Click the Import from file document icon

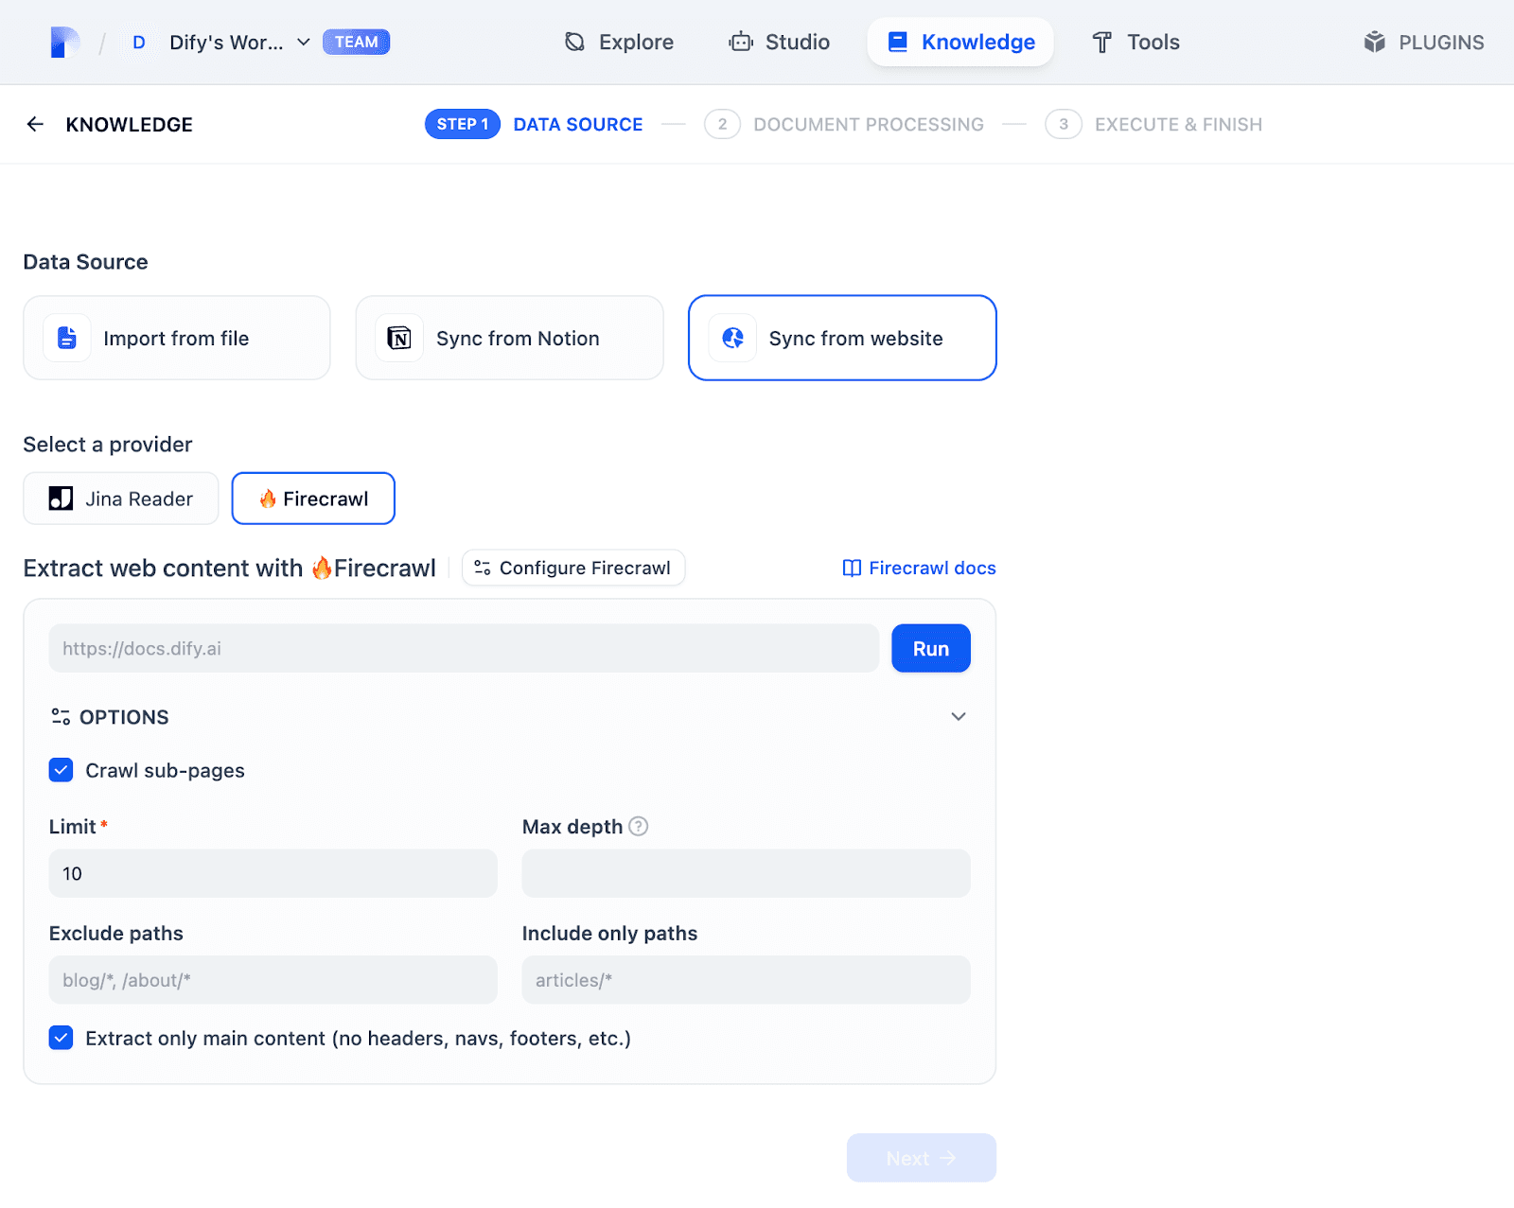(67, 338)
